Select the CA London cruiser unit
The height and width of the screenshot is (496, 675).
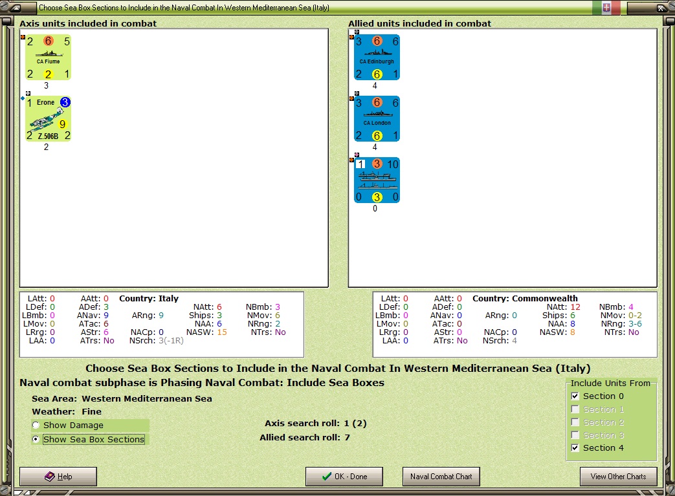(377, 119)
